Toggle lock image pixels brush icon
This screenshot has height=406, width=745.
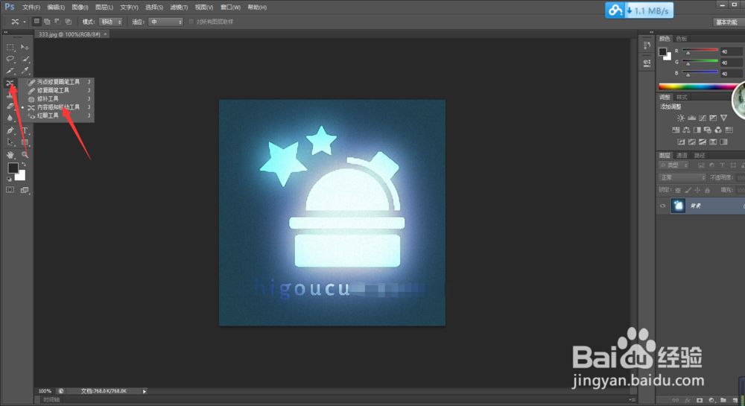click(688, 191)
